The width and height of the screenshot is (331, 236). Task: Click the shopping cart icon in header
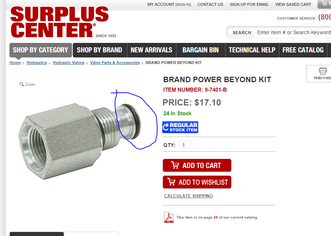[324, 3]
